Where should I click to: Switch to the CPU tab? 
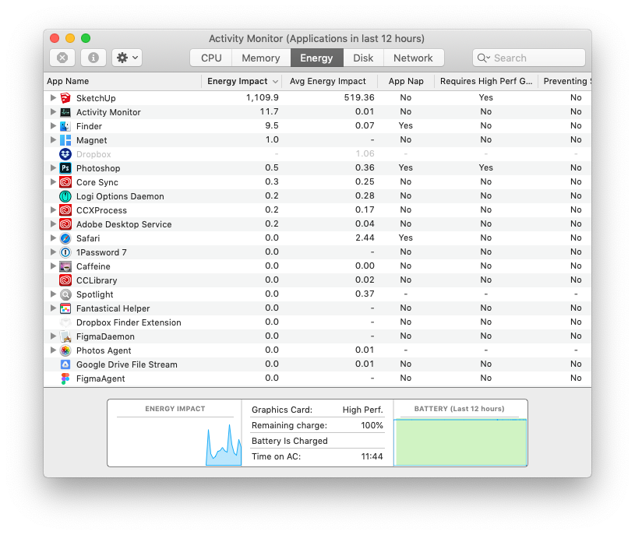211,58
